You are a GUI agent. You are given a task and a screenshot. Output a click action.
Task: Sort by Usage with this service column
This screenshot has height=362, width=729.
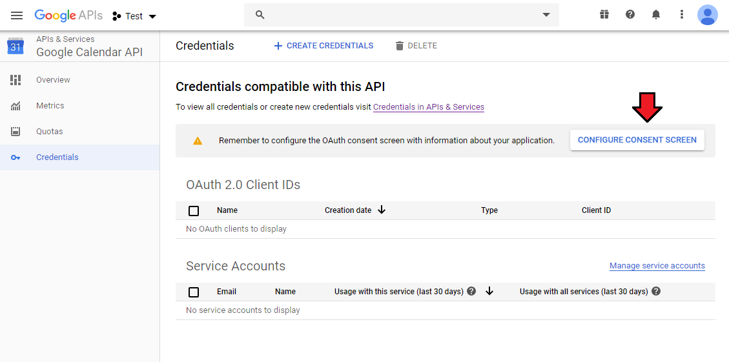click(399, 292)
